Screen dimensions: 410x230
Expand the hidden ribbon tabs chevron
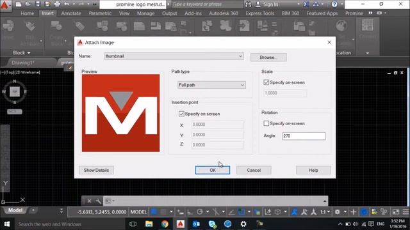(370, 13)
